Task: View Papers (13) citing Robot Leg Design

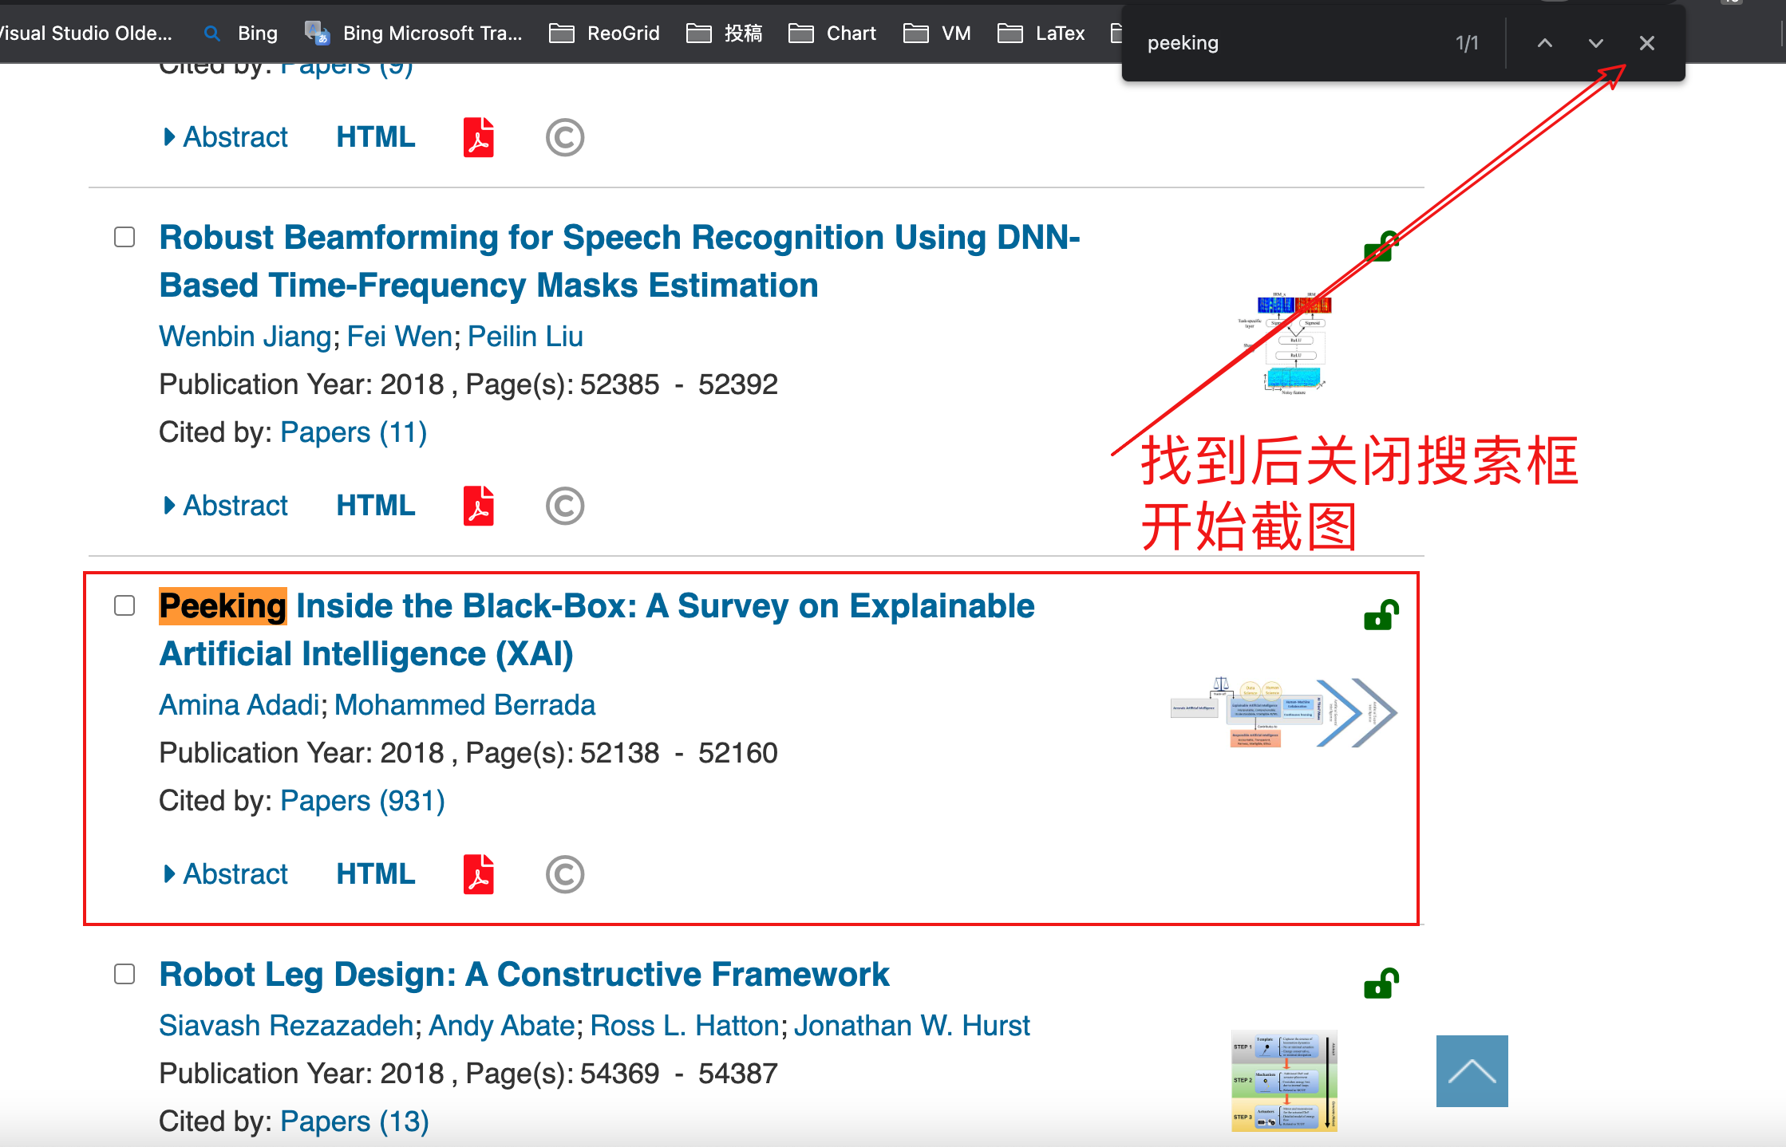Action: 354,1121
